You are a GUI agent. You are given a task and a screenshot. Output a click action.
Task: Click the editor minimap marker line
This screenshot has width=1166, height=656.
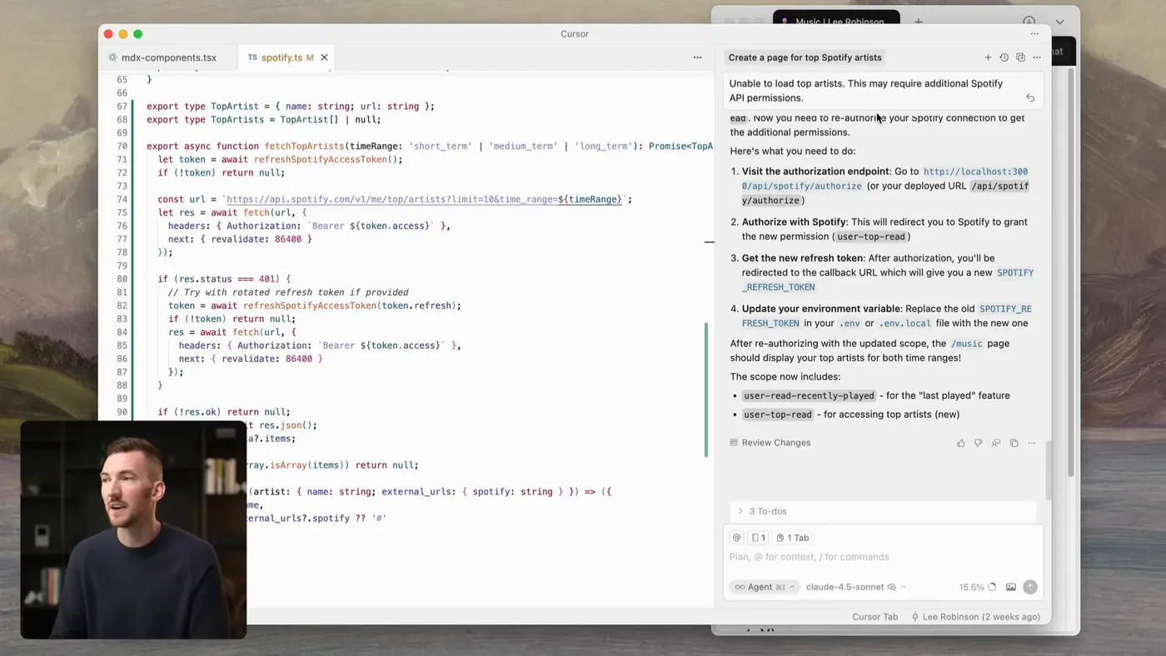click(x=710, y=242)
